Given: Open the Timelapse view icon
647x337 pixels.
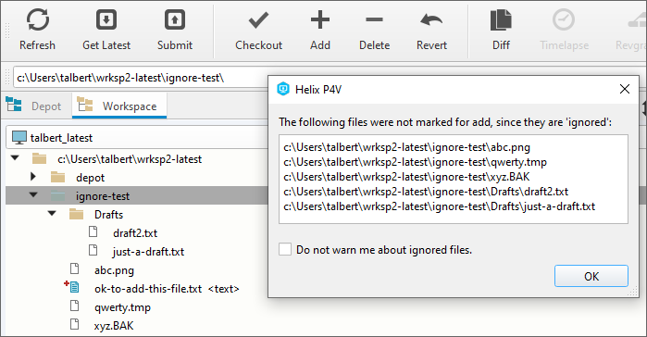Looking at the screenshot, I should click(x=564, y=19).
